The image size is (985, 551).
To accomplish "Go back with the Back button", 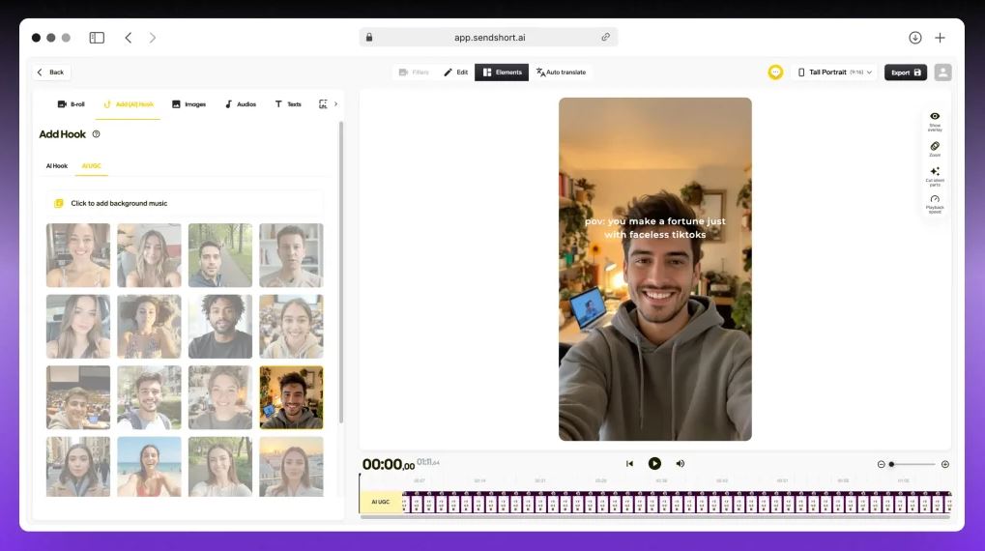I will 51,72.
